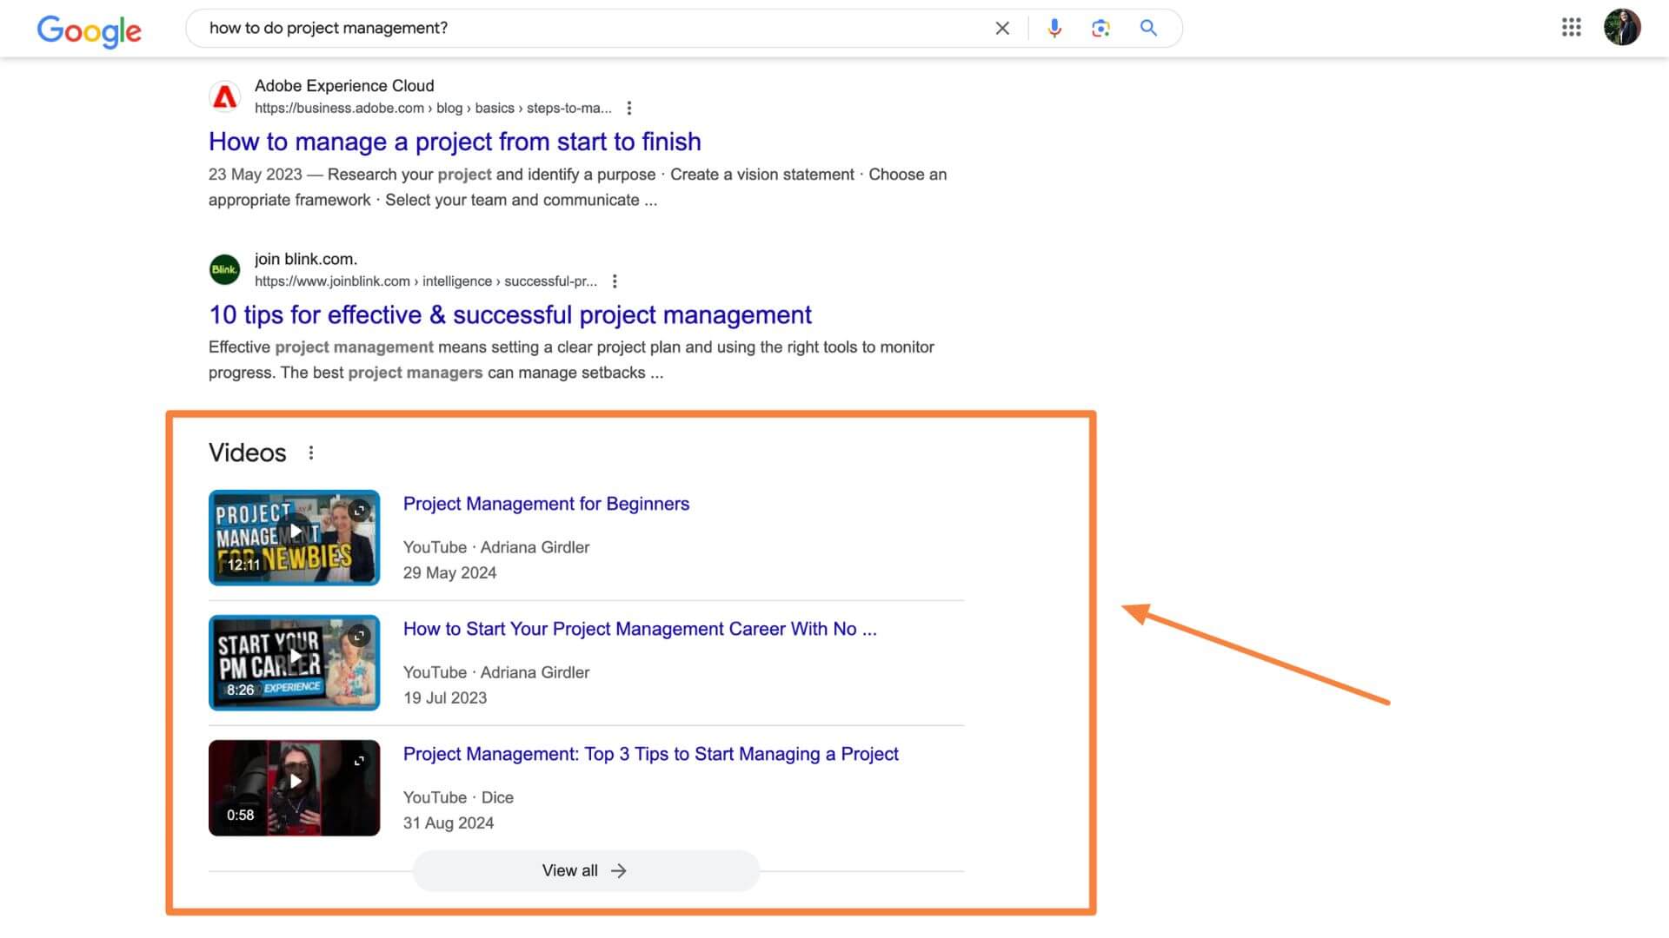Click the www.joinblink.com URL breadcrumb
Viewport: 1669px width, 938px height.
pyautogui.click(x=426, y=281)
